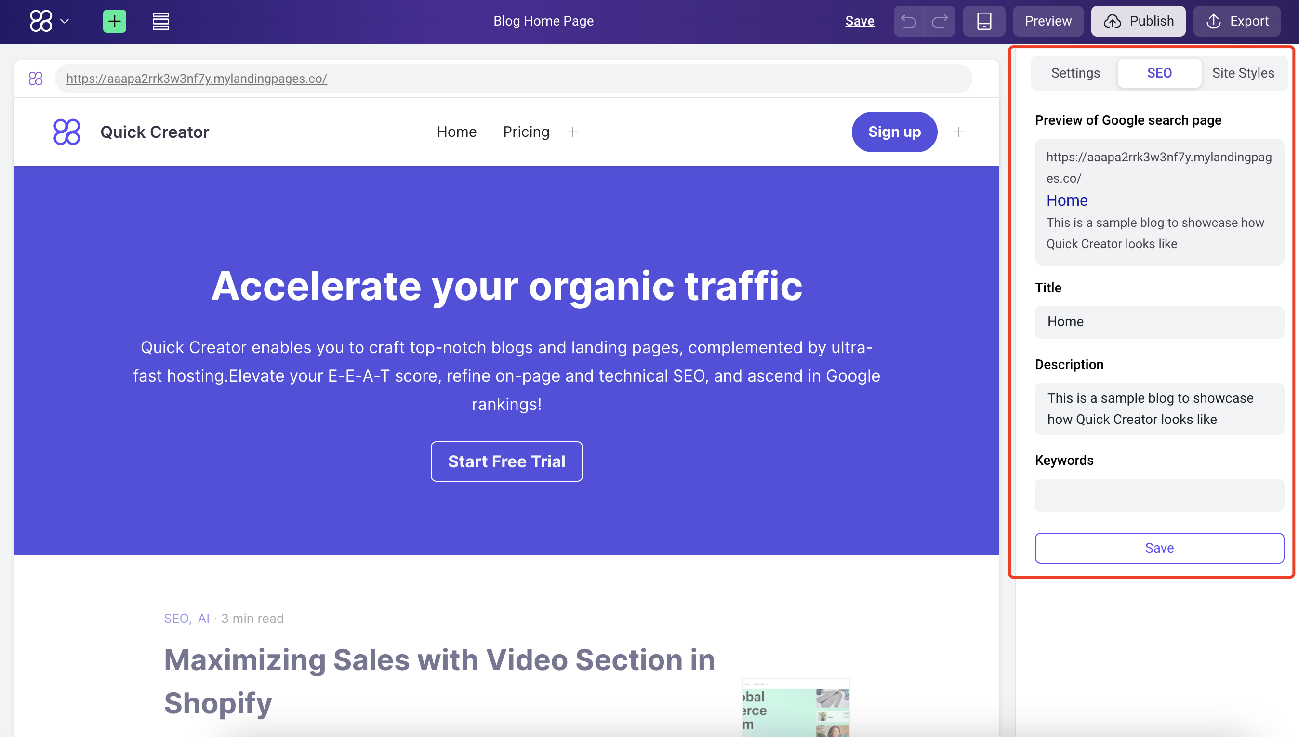The image size is (1299, 737).
Task: Click the AI category tag link
Action: click(x=203, y=618)
